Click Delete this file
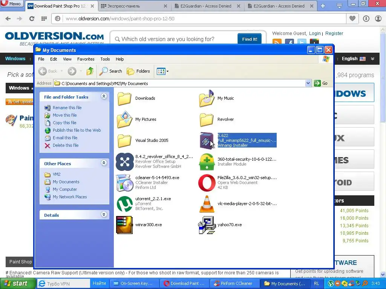 click(66, 146)
